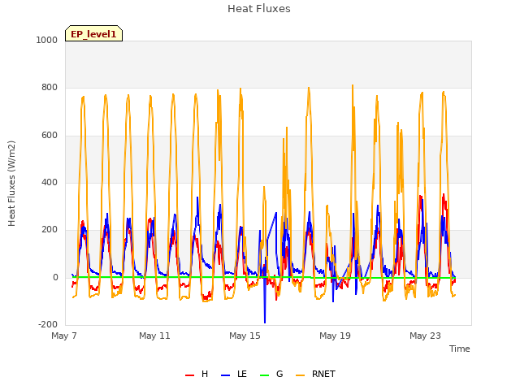This screenshot has height=390, width=520.
Task: Click the -200 y-axis label
Action: [x=48, y=324]
